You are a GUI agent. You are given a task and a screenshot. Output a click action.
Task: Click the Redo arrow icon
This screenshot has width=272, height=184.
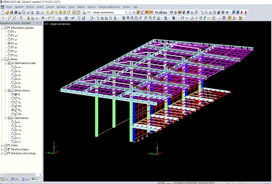[x=42, y=12]
